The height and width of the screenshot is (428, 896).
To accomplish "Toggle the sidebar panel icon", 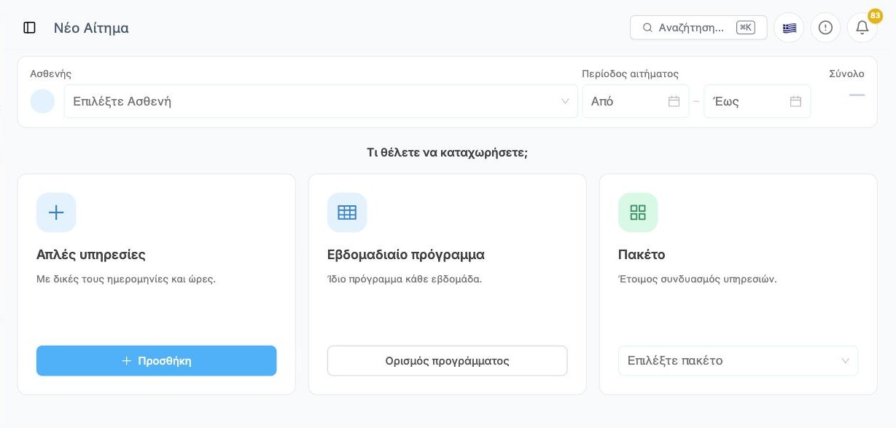I will (x=30, y=28).
